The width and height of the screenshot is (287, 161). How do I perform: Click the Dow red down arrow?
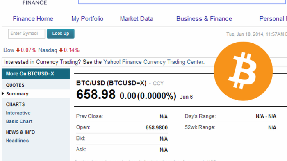click(x=18, y=50)
